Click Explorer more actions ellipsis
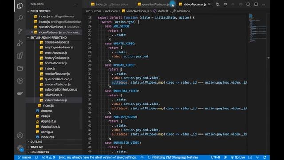 [75, 4]
